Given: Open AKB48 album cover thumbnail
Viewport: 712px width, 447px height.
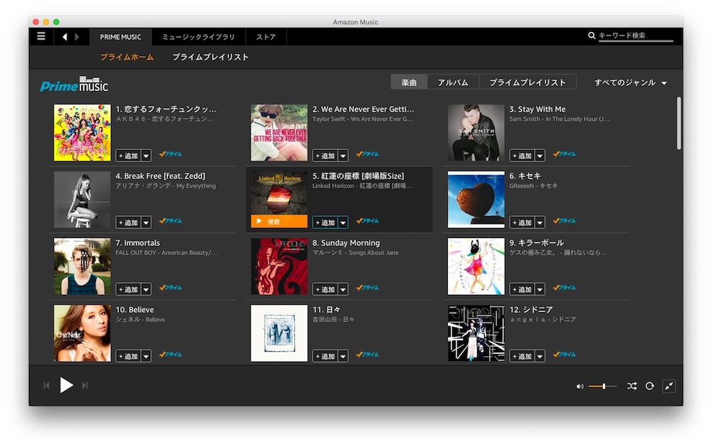Looking at the screenshot, I should [82, 133].
